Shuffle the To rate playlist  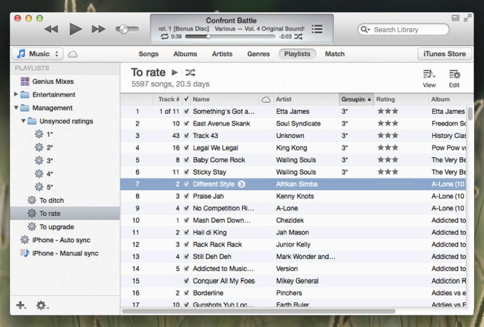190,73
